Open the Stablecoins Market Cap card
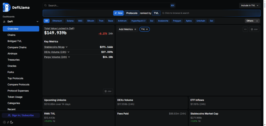266x126 pixels. pos(225,118)
